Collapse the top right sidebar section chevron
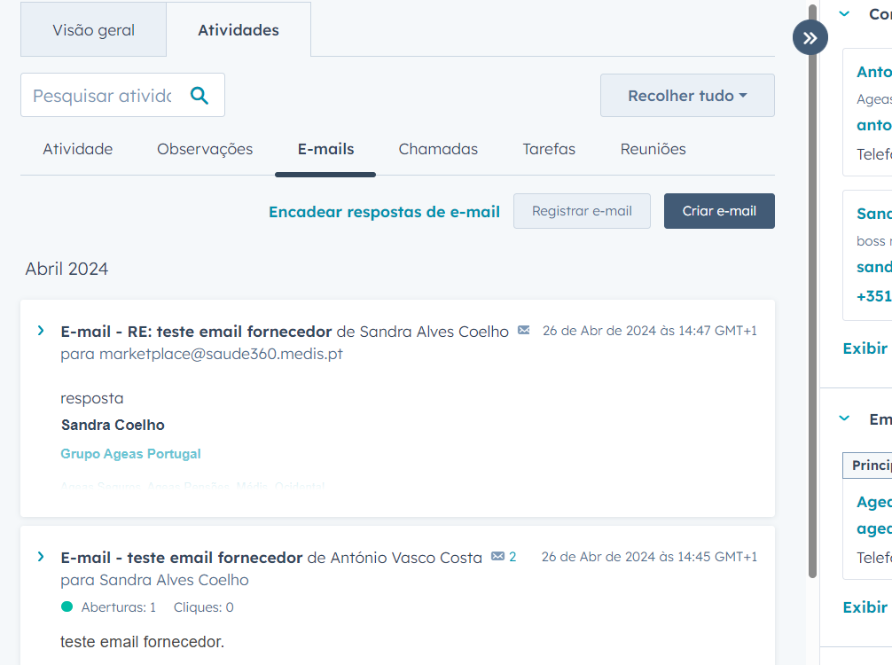The image size is (892, 665). 845,14
